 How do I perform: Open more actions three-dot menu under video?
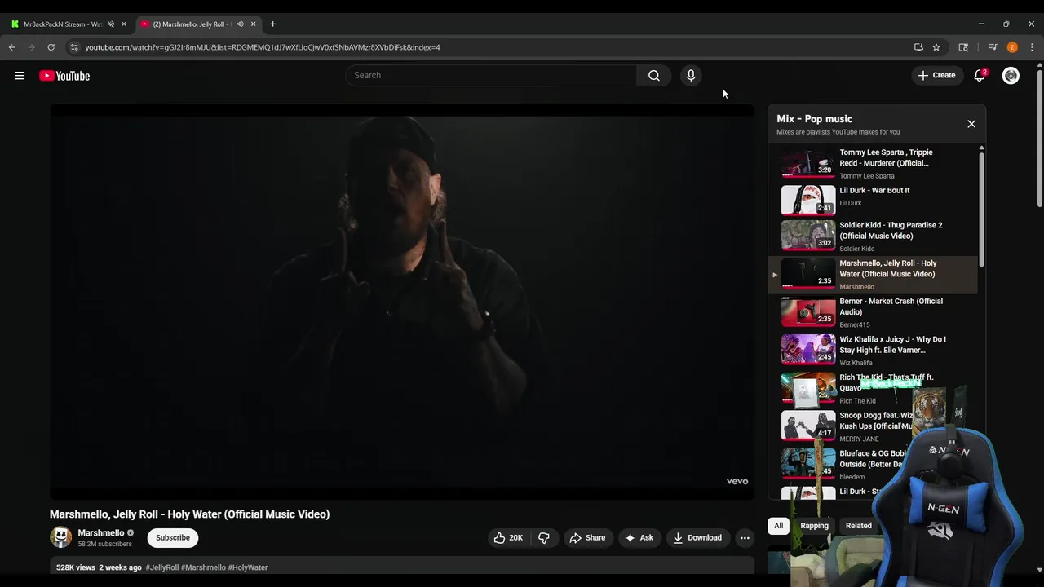745,537
